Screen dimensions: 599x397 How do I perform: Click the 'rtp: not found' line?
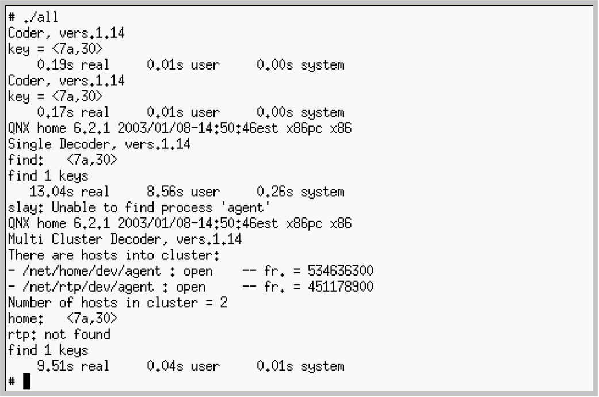click(59, 334)
